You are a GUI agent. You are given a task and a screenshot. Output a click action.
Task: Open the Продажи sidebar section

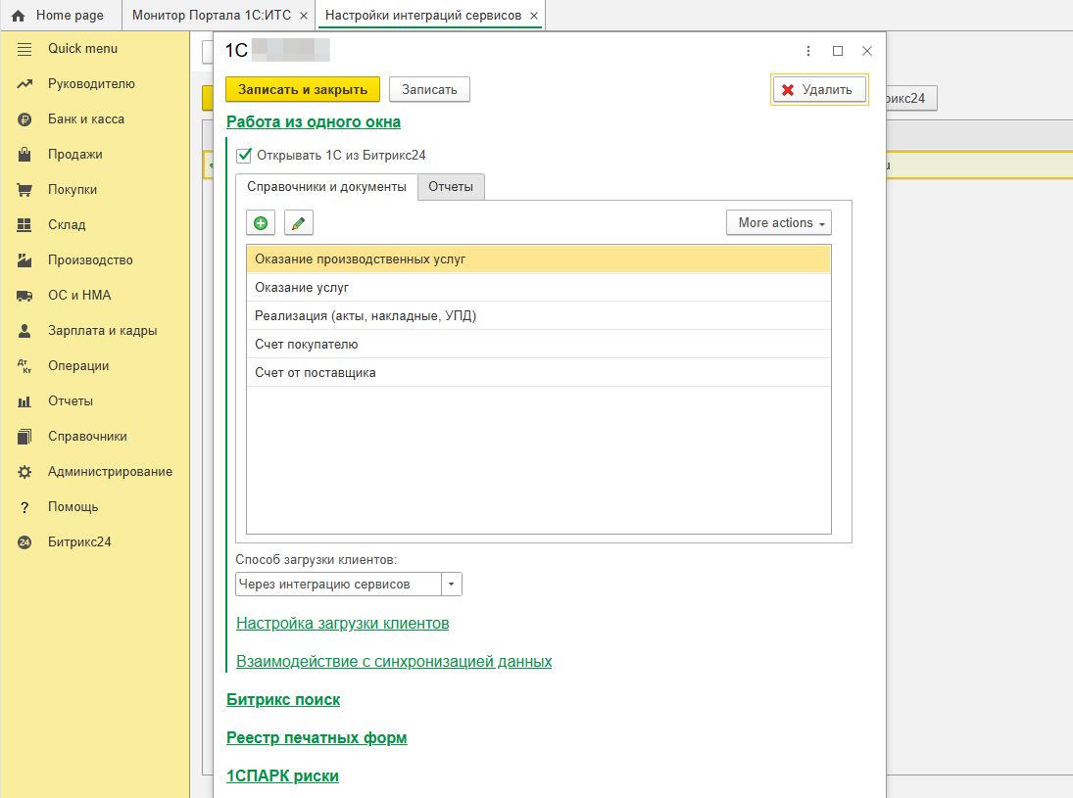74,155
